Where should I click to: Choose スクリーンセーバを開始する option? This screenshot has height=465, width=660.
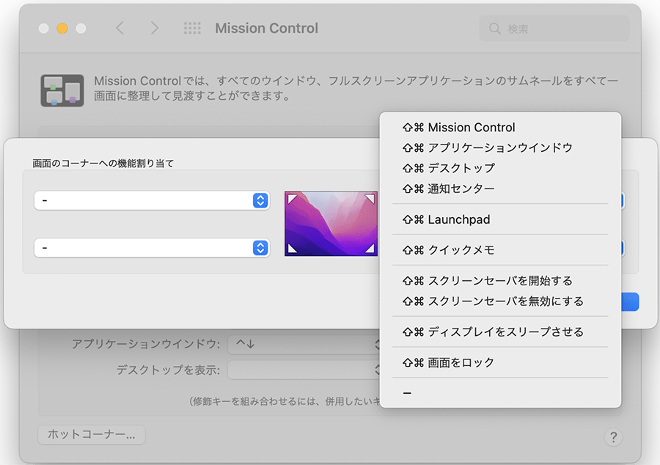[500, 281]
